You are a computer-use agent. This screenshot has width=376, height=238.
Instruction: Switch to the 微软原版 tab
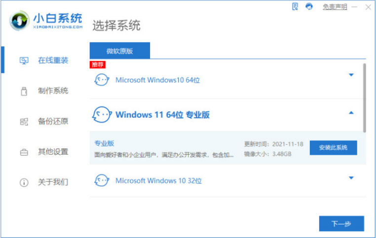[x=119, y=51]
